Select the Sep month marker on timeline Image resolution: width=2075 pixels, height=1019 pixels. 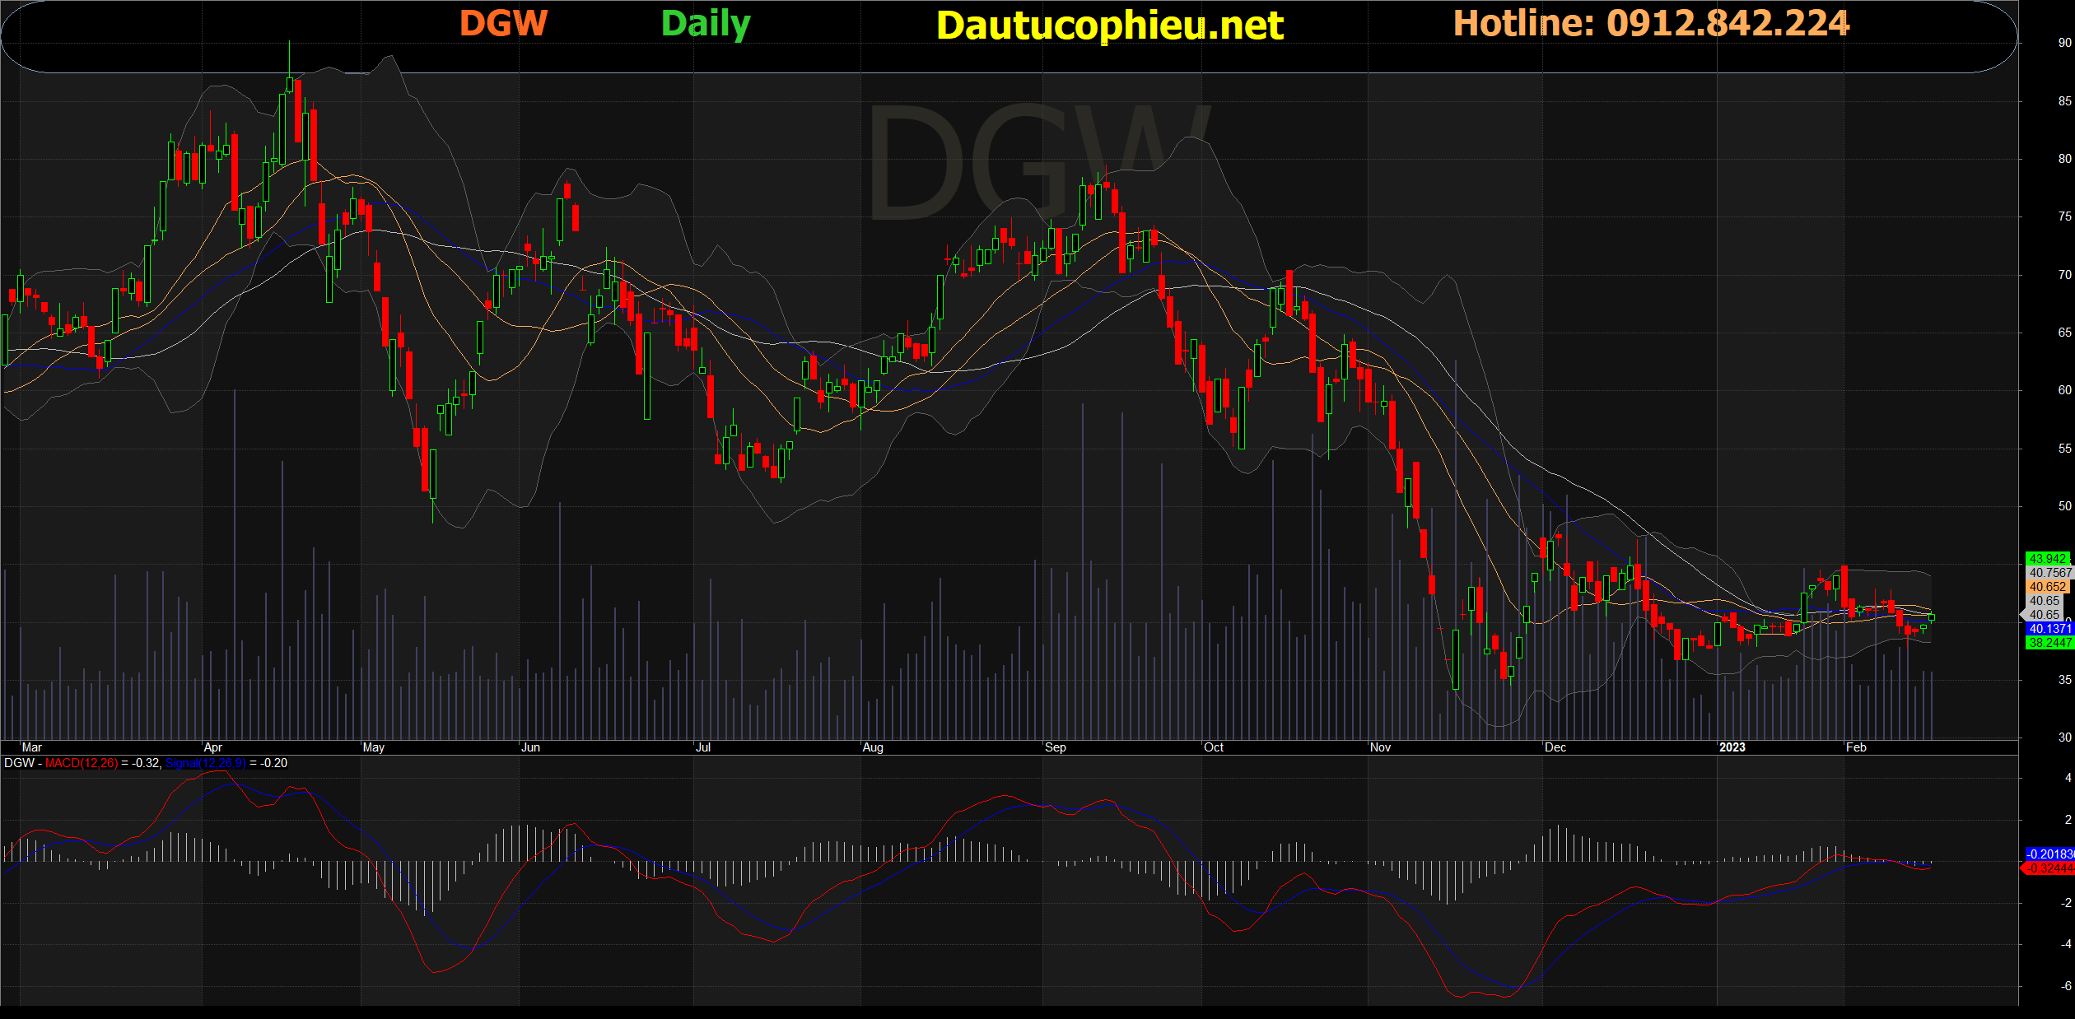[x=1055, y=747]
